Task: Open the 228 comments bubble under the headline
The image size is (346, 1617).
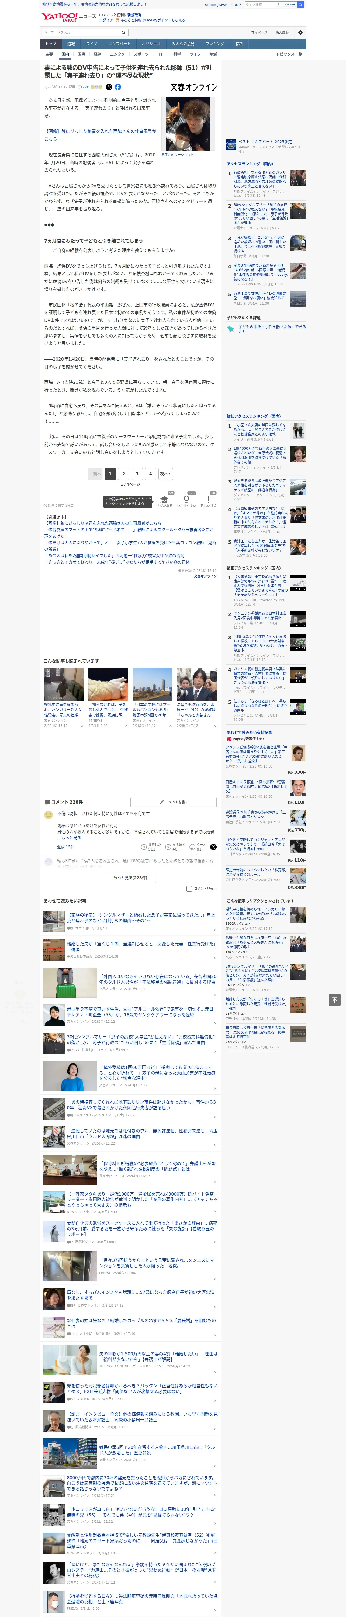Action: (x=84, y=87)
